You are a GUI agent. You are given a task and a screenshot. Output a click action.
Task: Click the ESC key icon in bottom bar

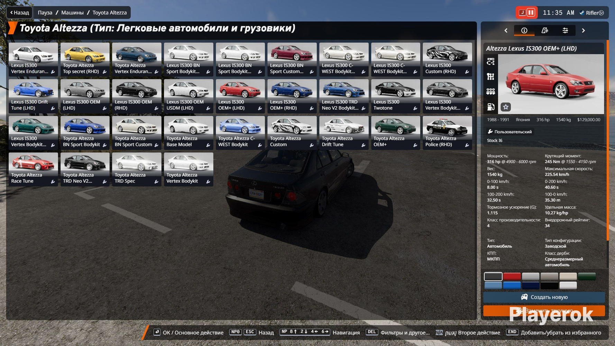250,332
